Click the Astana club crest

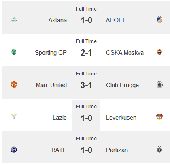click(x=14, y=20)
